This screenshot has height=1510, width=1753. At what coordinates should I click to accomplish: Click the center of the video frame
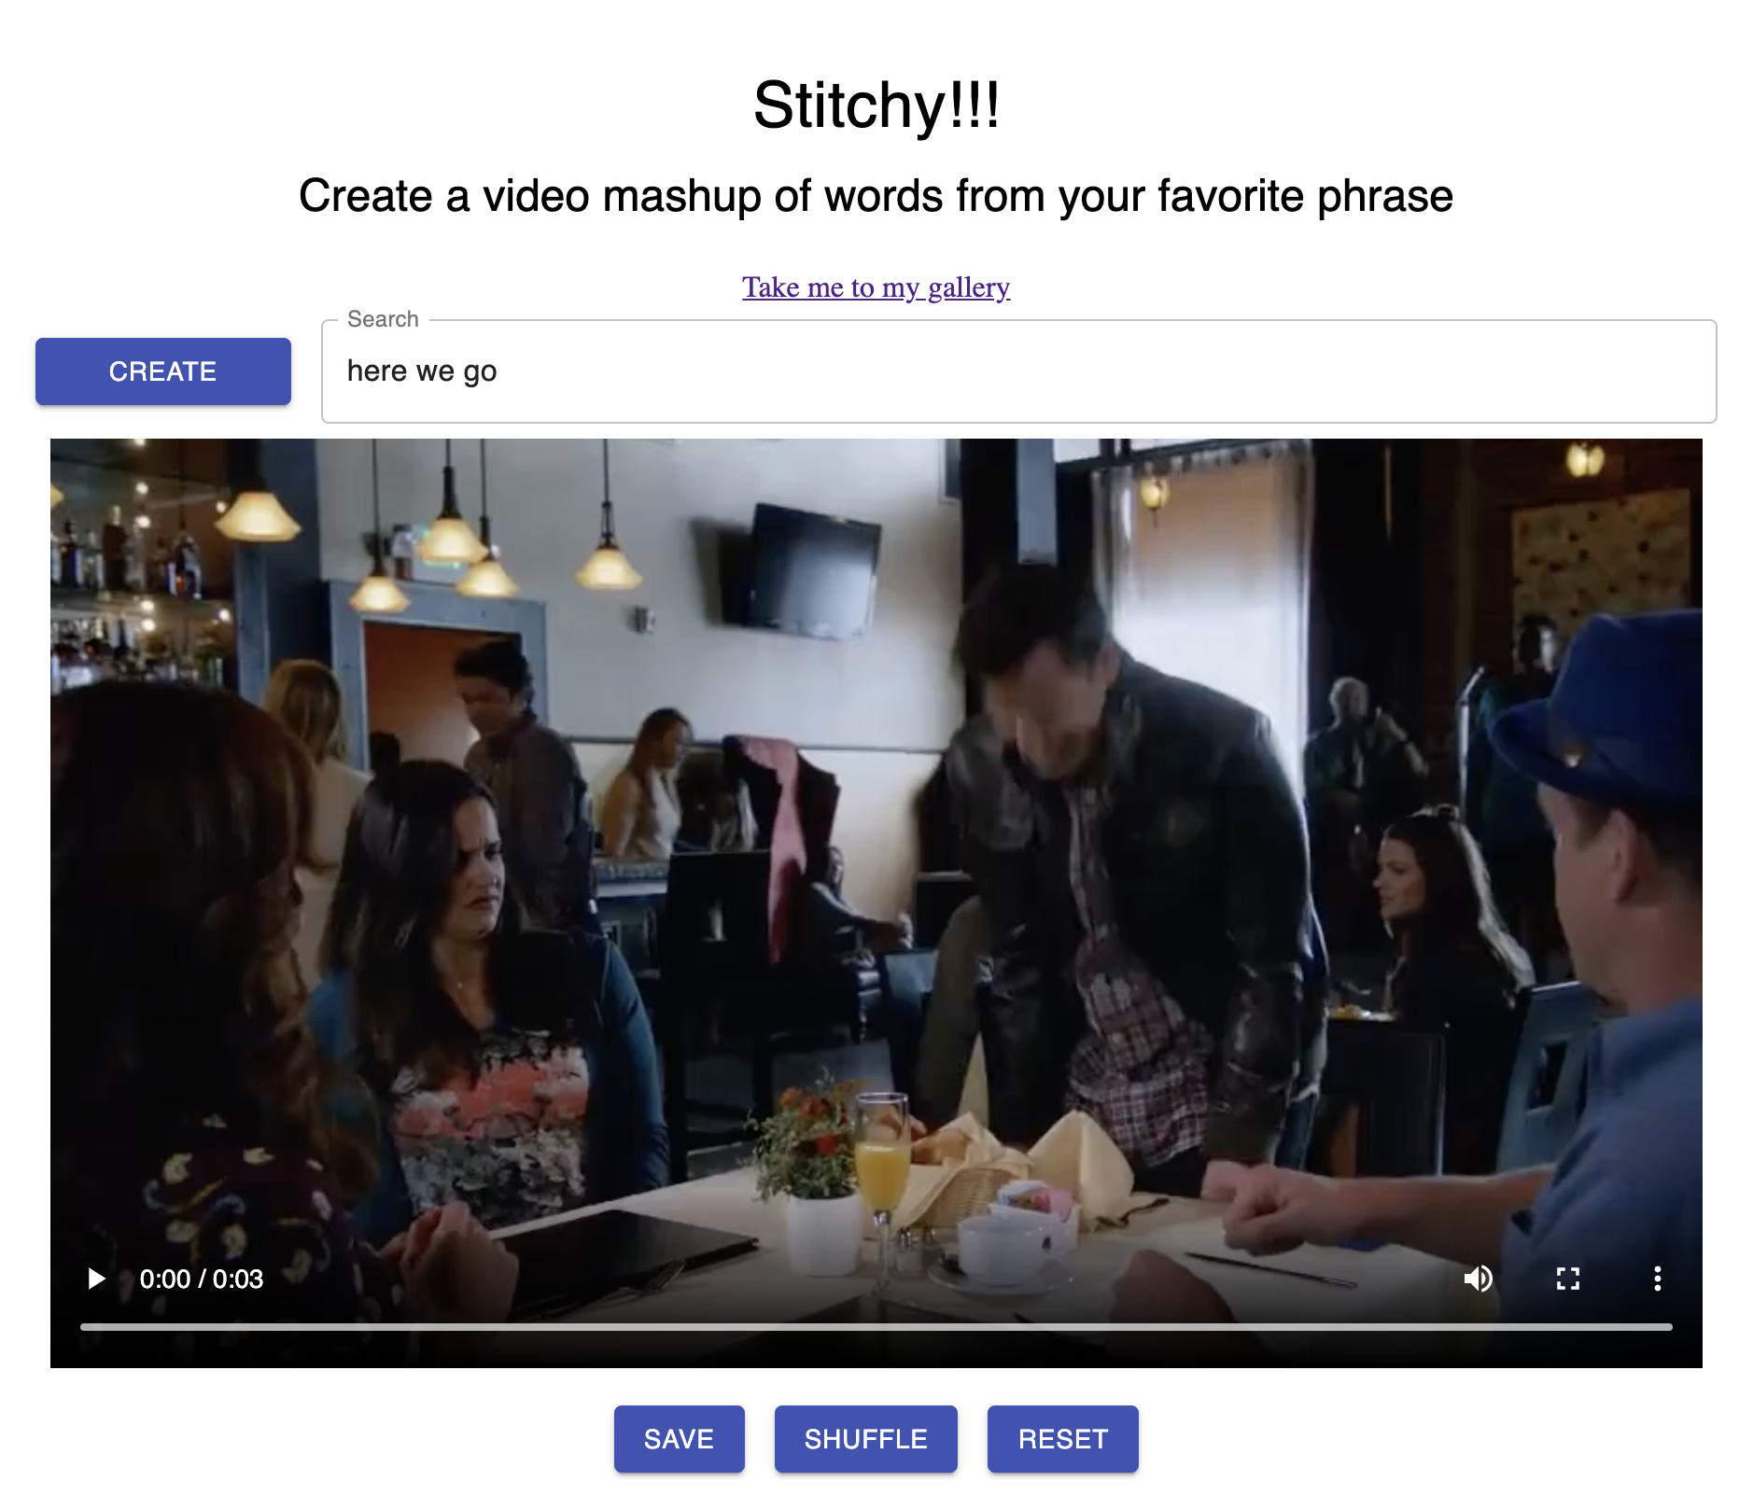(876, 903)
